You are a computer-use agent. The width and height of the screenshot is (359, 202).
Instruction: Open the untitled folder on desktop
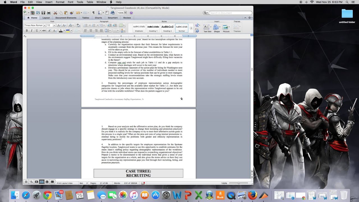pos(347,16)
